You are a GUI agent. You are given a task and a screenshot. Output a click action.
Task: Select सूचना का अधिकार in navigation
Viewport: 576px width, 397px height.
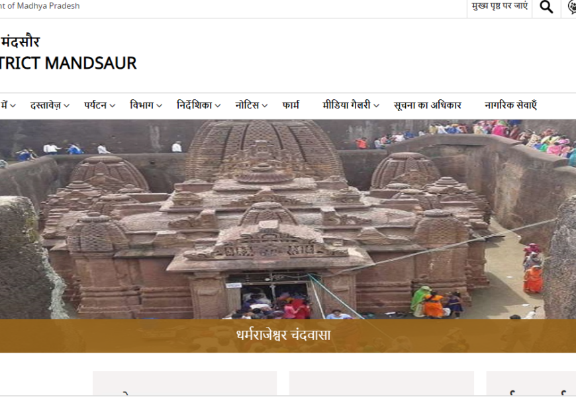tap(427, 105)
